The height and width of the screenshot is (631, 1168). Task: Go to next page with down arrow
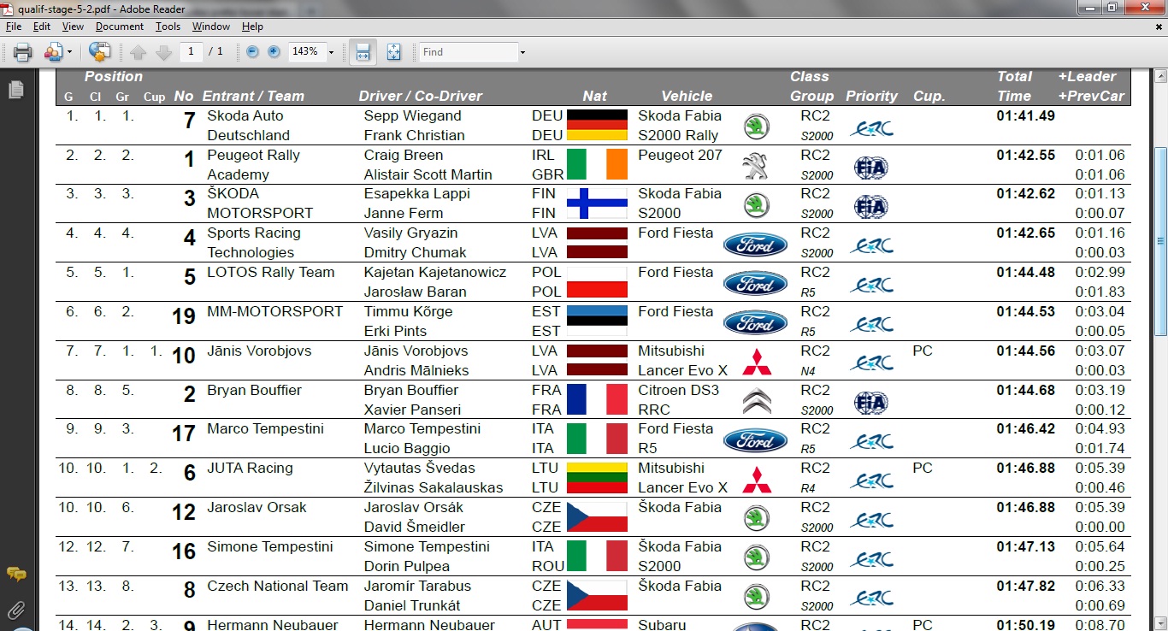pos(163,52)
